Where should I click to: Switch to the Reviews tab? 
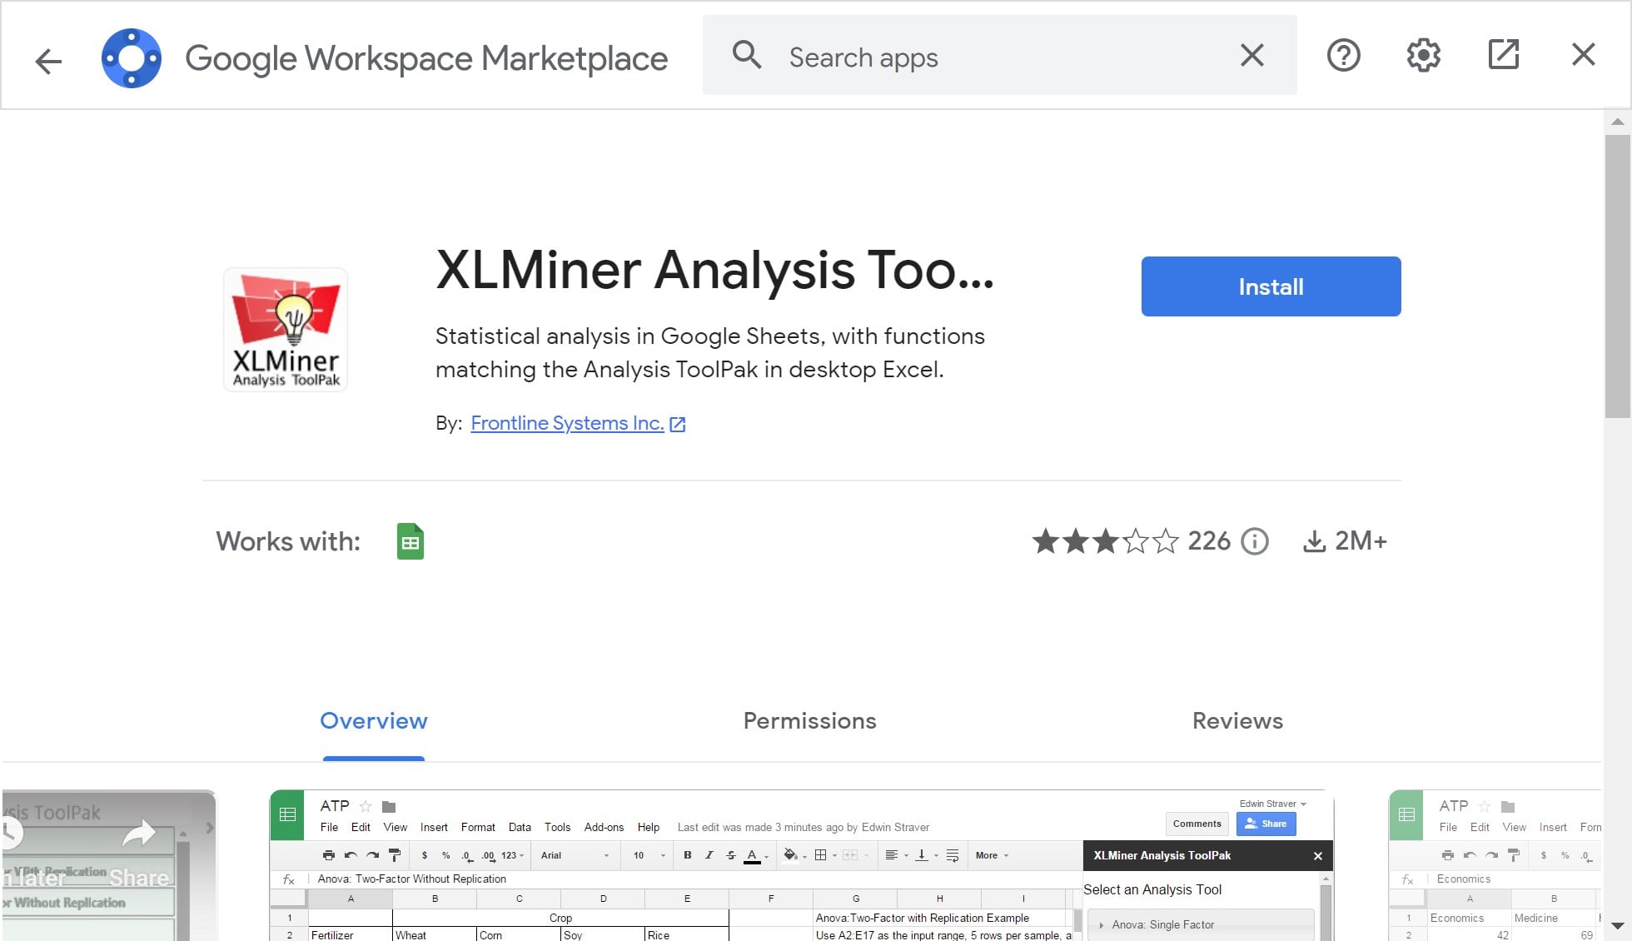point(1237,720)
